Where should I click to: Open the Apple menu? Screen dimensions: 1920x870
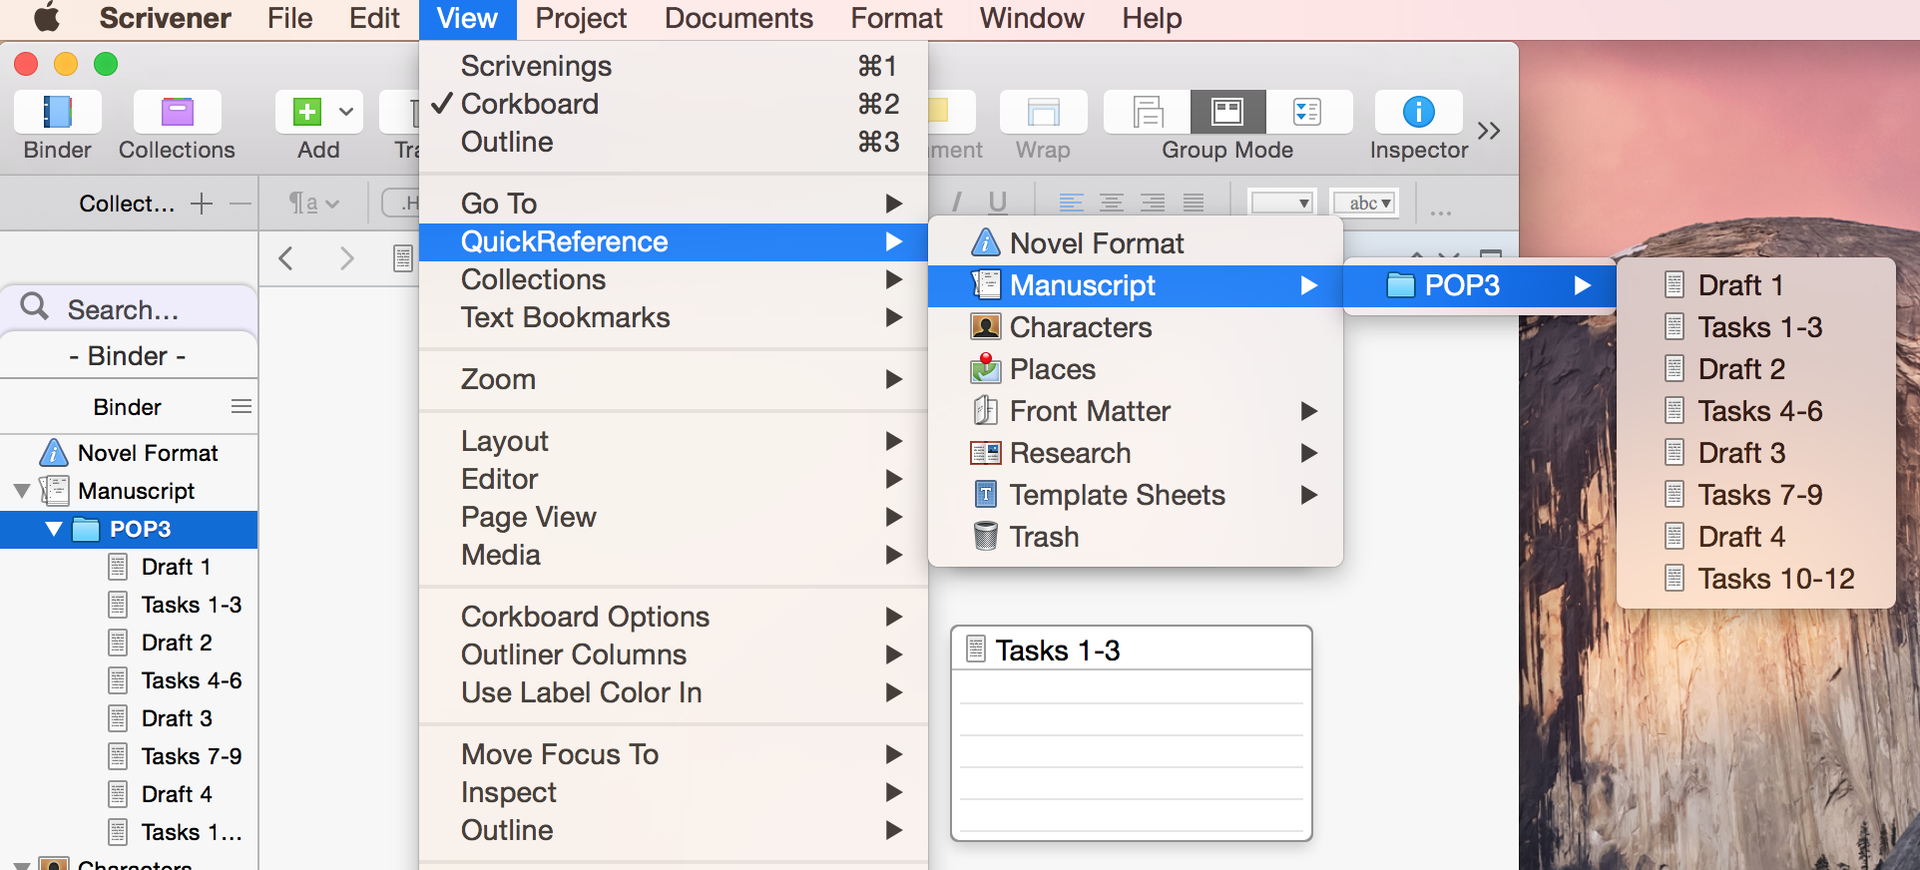[47, 18]
